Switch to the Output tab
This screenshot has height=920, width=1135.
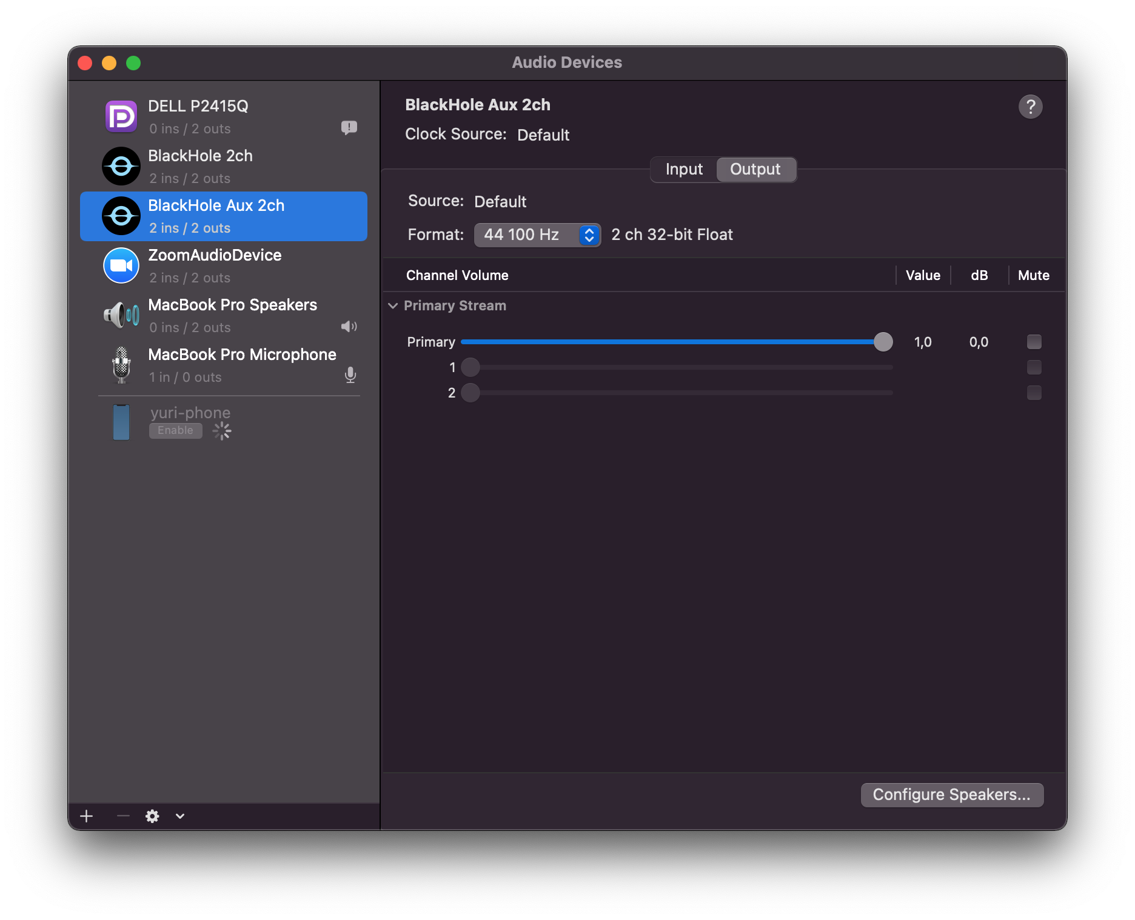(755, 169)
